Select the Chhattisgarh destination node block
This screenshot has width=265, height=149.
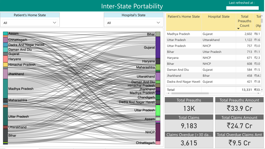point(158,143)
